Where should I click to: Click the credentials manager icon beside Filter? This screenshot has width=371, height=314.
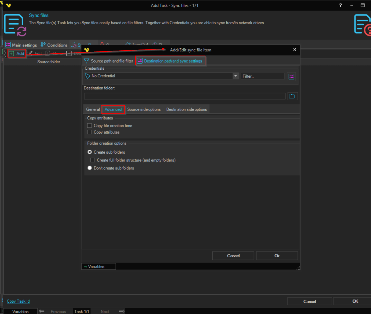pos(291,77)
